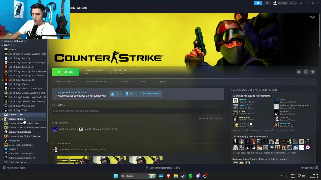Open friend Maomao profile
Screen dimensions: 321x180
tap(285, 124)
